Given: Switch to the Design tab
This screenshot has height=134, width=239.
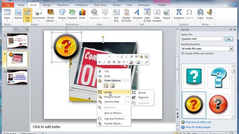Looking at the screenshot, I should [x=47, y=5].
